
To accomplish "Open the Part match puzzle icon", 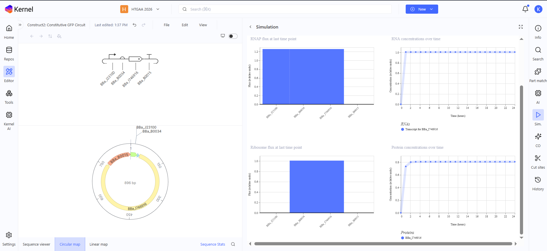I will 538,72.
